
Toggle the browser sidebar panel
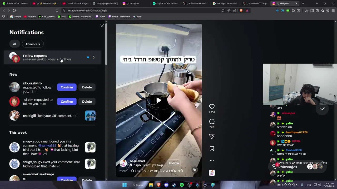pyautogui.click(x=312, y=10)
